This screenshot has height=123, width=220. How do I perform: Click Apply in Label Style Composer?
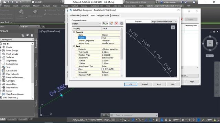click(159, 84)
